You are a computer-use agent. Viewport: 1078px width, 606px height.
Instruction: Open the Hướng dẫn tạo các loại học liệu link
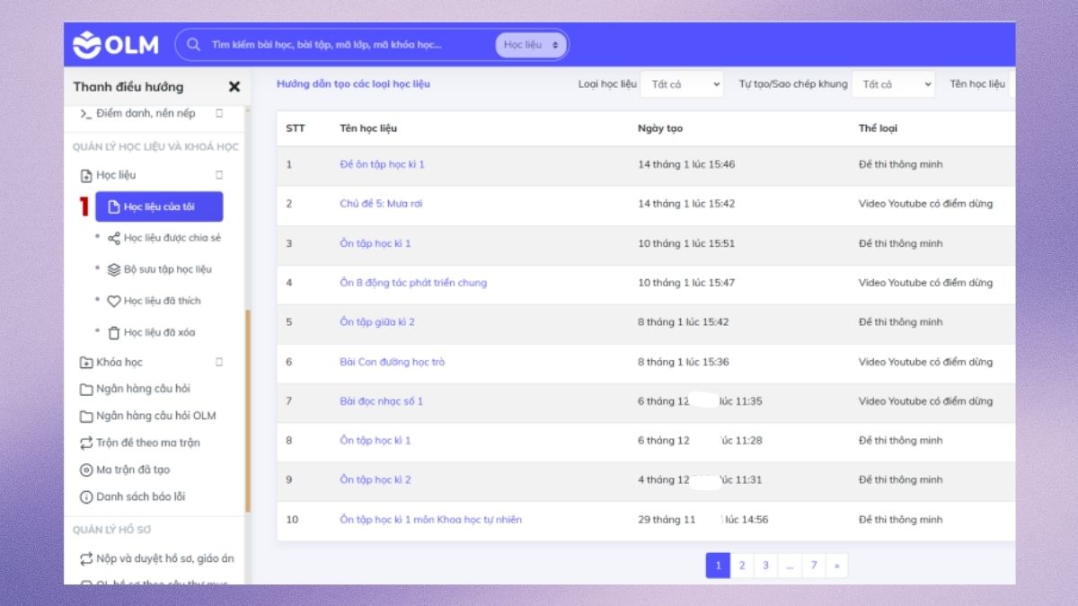point(353,83)
